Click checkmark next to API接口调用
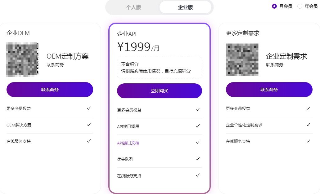 click(x=198, y=126)
